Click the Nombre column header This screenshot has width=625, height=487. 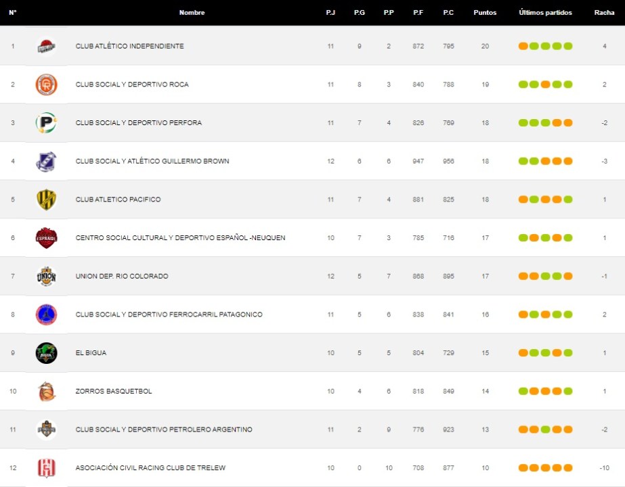click(192, 13)
